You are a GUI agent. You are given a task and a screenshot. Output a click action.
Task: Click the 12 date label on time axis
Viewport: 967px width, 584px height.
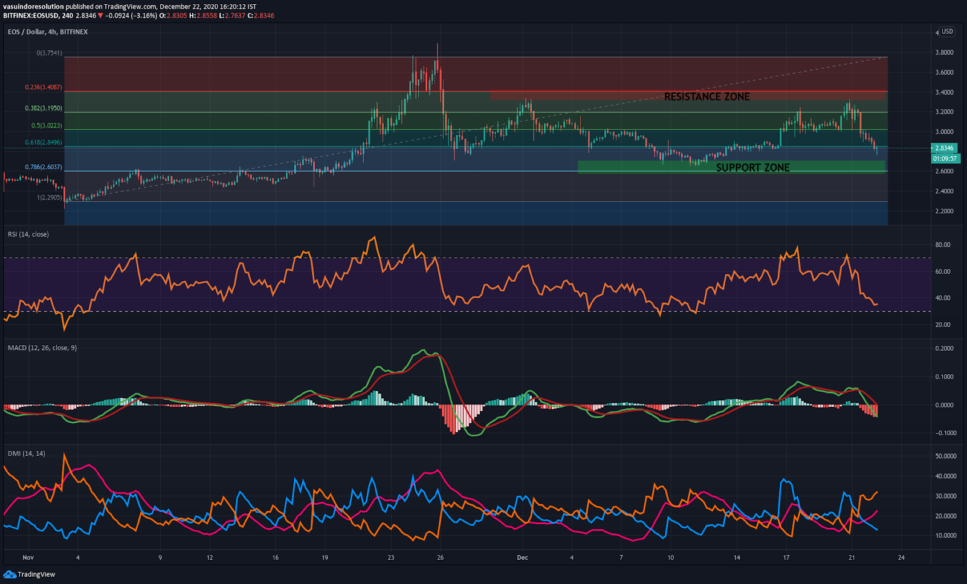pos(210,557)
